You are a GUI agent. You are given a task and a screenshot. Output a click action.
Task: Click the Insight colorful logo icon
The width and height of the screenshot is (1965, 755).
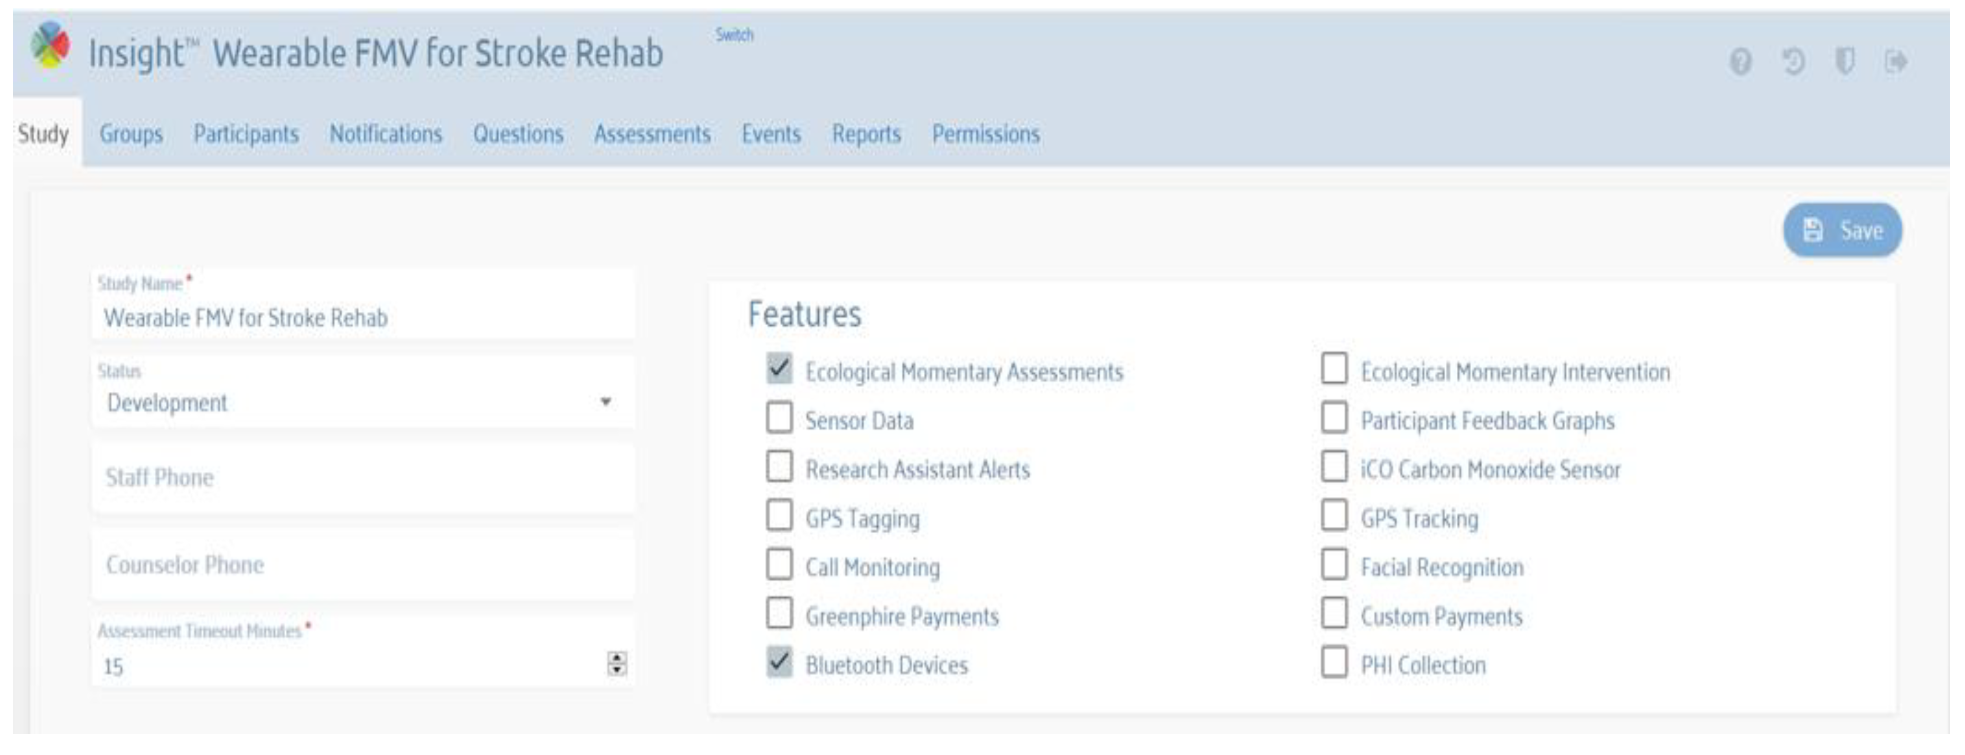50,46
